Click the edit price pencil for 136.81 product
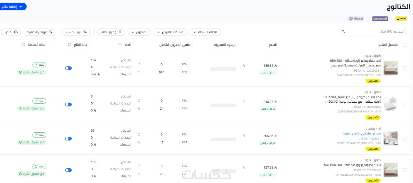Screen dimensions: 413x183 244,66
